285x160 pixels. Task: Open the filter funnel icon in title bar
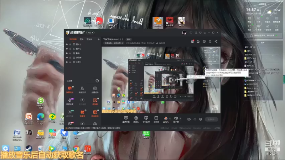click(200, 33)
